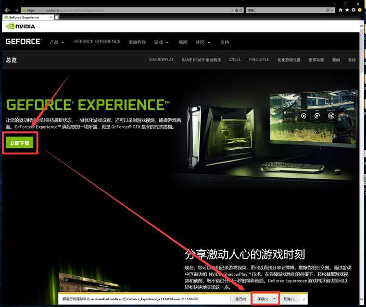366x307 pixels.
Task: Go to the FREESTYLE section
Action: click(259, 59)
